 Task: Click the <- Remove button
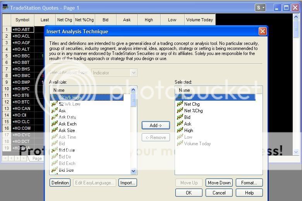156,137
